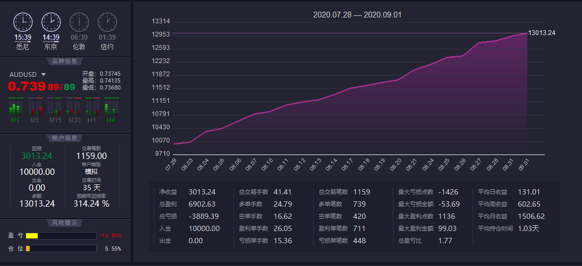The width and height of the screenshot is (582, 266).
Task: Select the M1 timeframe signal bars
Action: (x=16, y=108)
